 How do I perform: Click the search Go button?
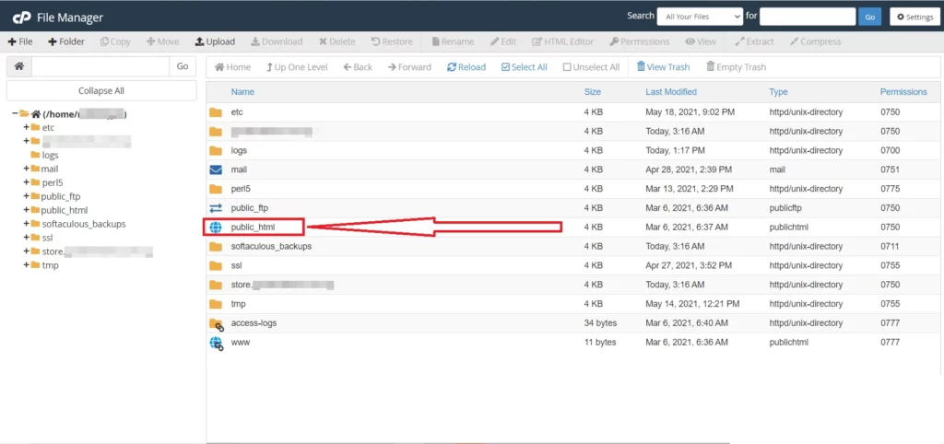870,17
